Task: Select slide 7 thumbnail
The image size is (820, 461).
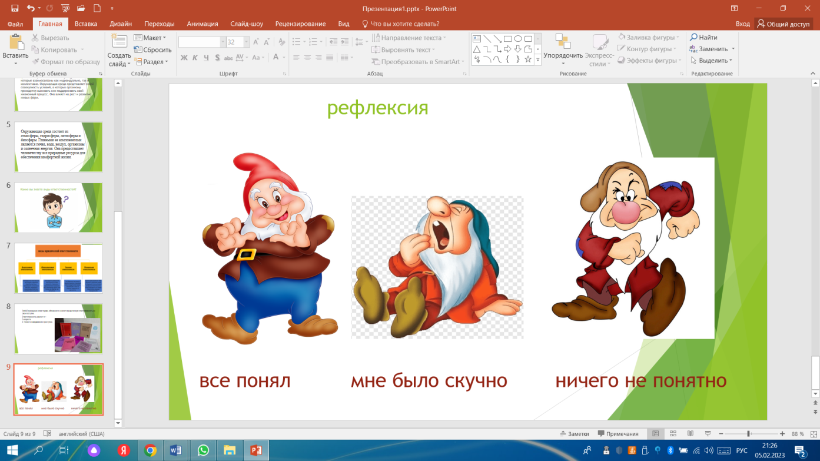Action: click(58, 268)
